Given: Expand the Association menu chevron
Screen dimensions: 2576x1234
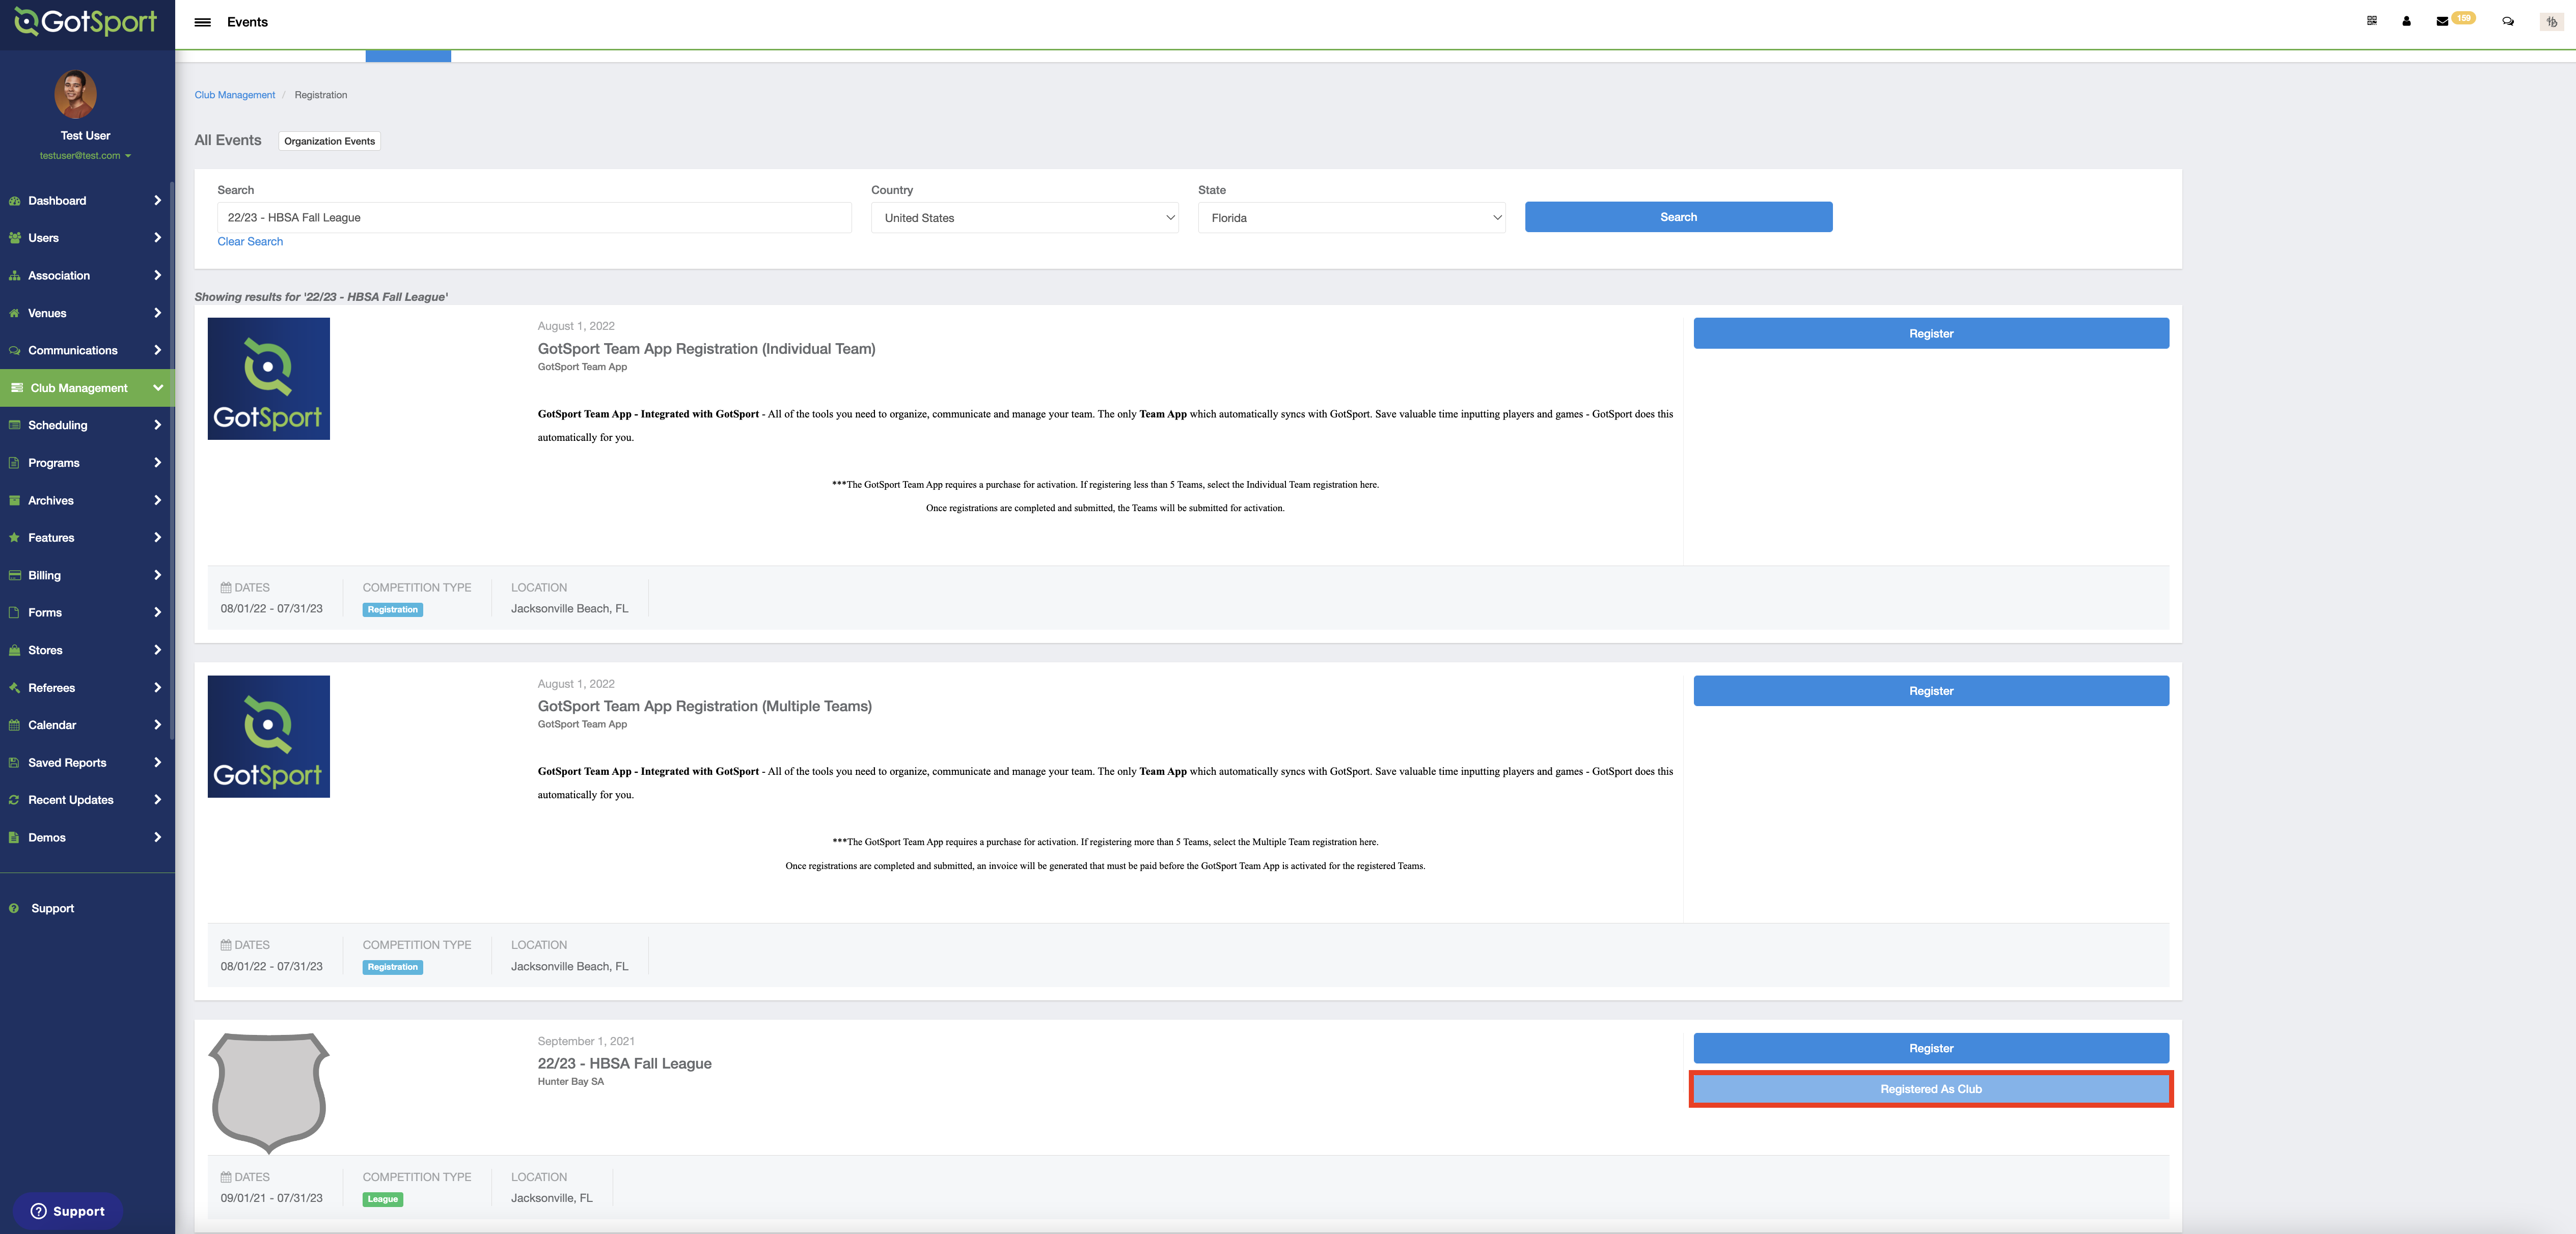Looking at the screenshot, I should pyautogui.click(x=157, y=276).
